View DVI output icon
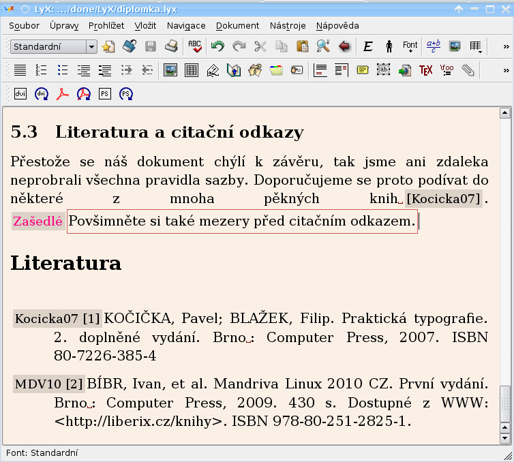The image size is (514, 462). [20, 94]
